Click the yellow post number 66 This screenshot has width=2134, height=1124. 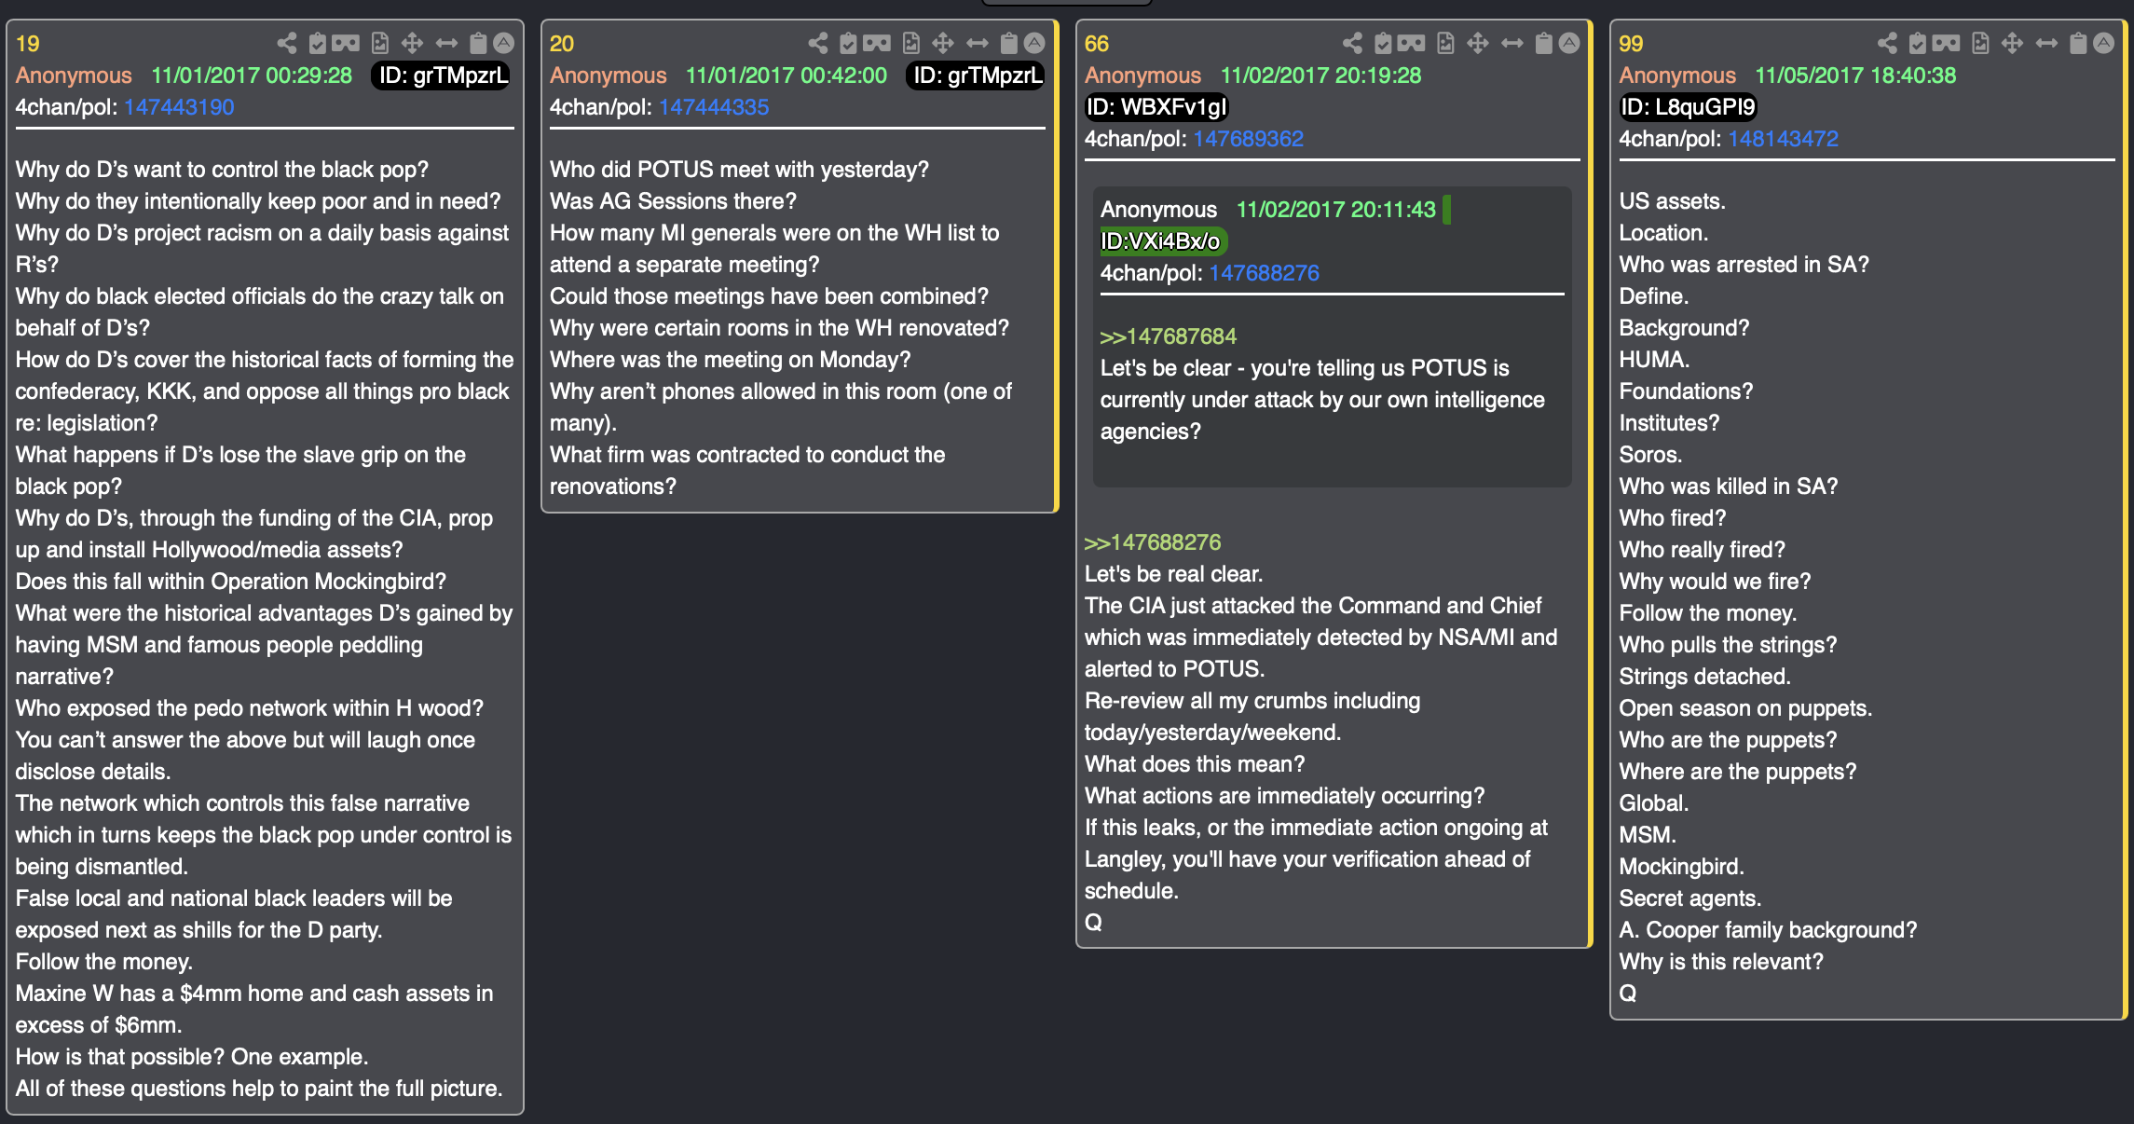tap(1097, 44)
